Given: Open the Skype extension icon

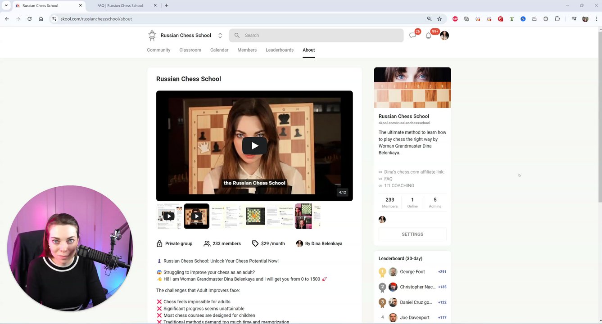Looking at the screenshot, I should (466, 19).
